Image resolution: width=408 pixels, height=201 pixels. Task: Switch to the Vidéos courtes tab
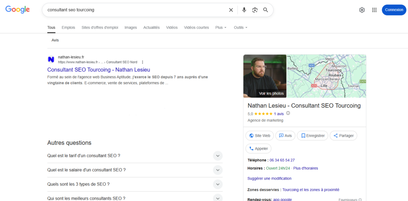click(x=196, y=28)
